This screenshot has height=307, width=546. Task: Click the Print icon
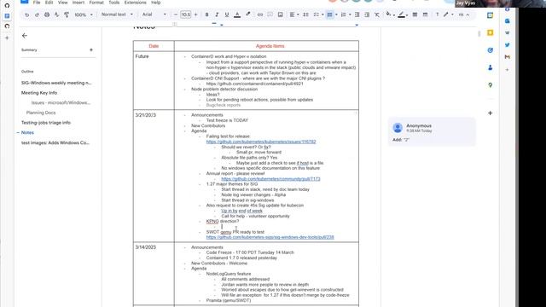[x=47, y=14]
